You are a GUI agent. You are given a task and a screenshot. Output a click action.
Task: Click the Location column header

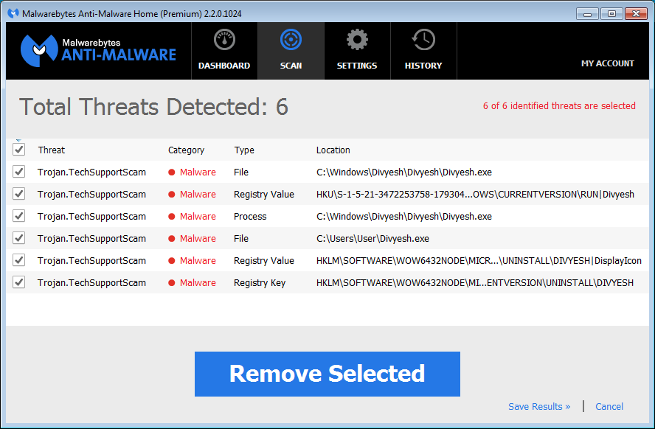click(333, 150)
